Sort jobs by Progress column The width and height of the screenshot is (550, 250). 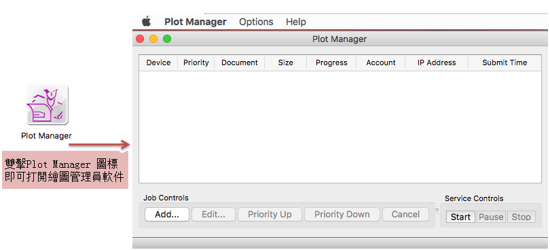point(331,63)
